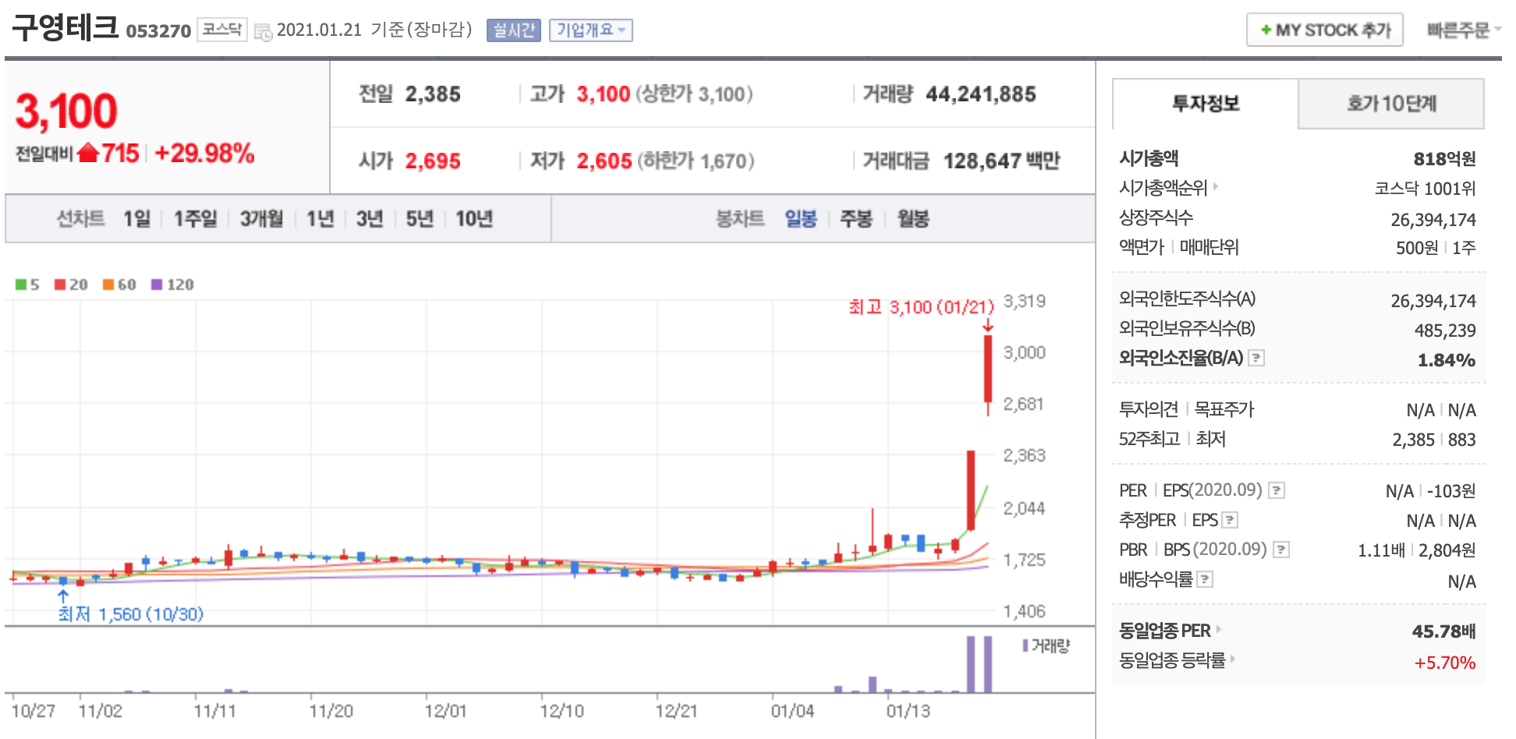Click the help icon next to 배당수익률

click(1205, 579)
